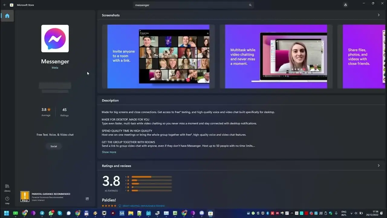This screenshot has width=387, height=218.
Task: Click the back arrow in title bar
Action: point(5,5)
